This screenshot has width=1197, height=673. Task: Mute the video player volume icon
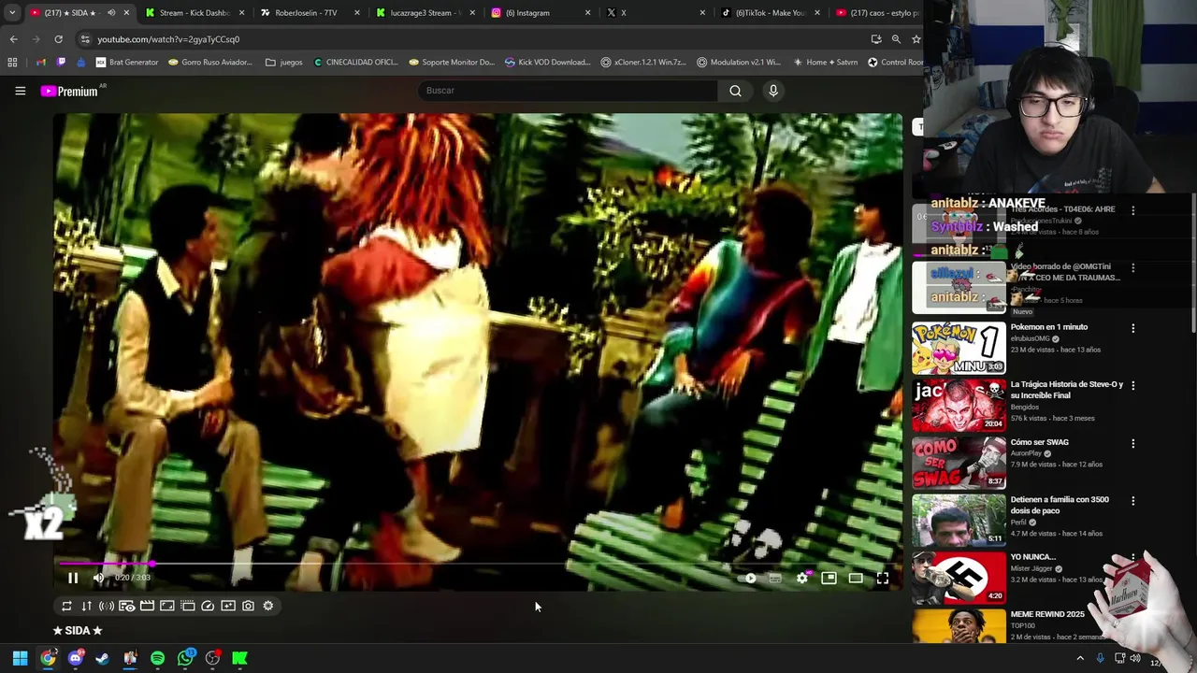[x=98, y=578]
